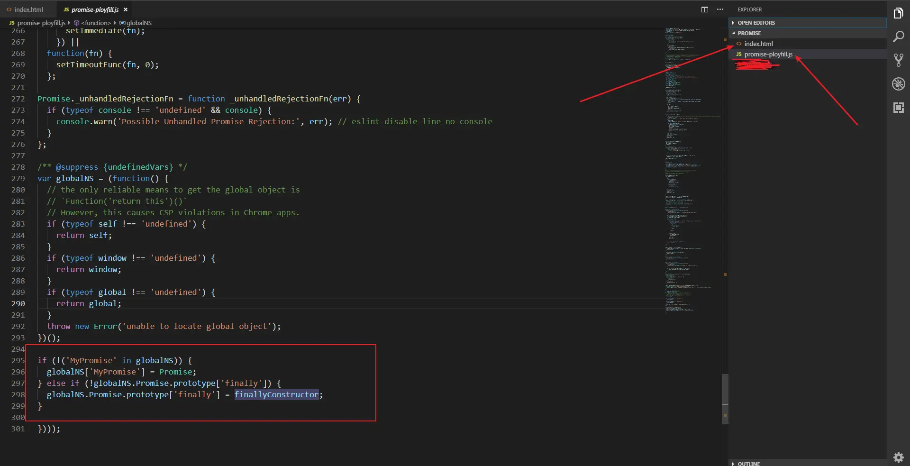The image size is (910, 466).
Task: Select line number 290 in the gutter
Action: (18, 303)
